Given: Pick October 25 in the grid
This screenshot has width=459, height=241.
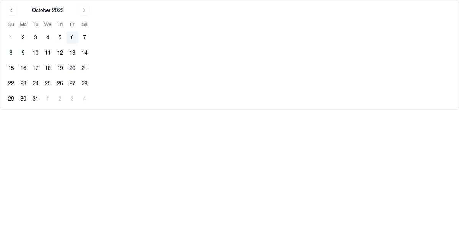Looking at the screenshot, I should click(48, 83).
